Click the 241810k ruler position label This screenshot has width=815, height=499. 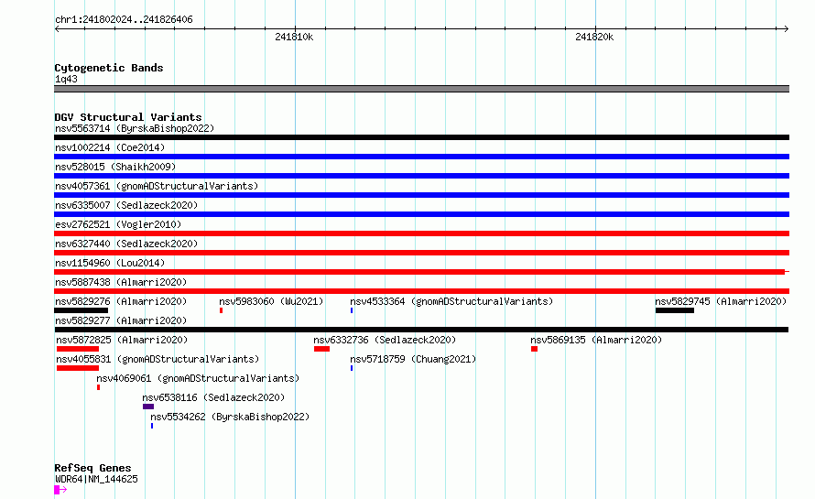click(294, 37)
